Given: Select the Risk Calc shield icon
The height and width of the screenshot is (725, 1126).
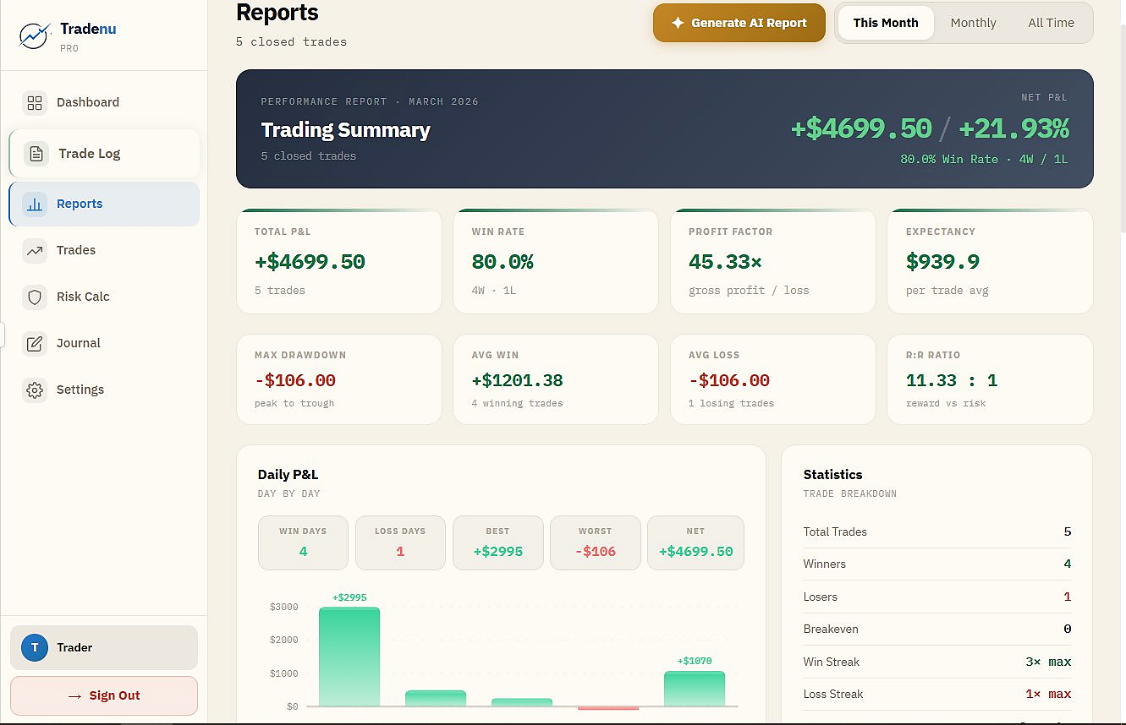Looking at the screenshot, I should coord(35,297).
